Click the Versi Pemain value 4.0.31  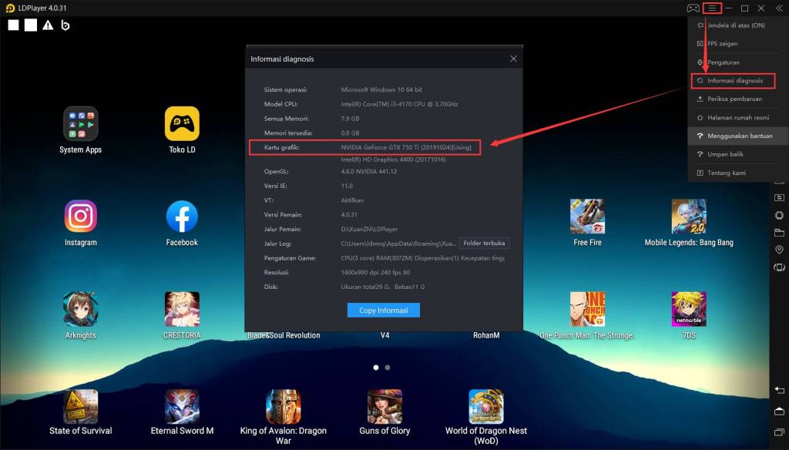[349, 215]
